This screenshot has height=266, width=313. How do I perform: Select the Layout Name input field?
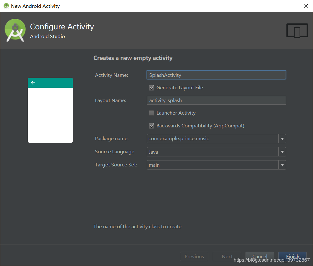click(x=216, y=100)
